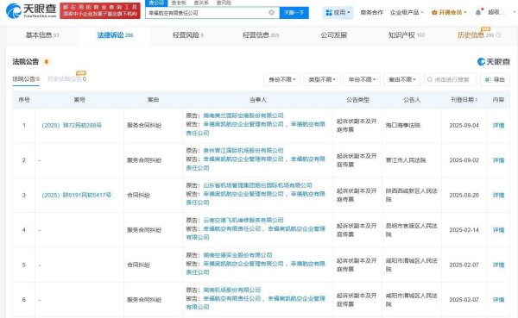The width and height of the screenshot is (518, 318).
Task: Sort by 刊登日期 column header
Action: click(x=464, y=100)
